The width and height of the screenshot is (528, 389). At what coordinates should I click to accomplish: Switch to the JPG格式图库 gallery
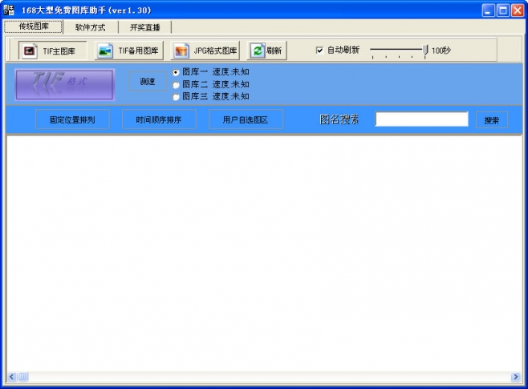click(x=205, y=51)
